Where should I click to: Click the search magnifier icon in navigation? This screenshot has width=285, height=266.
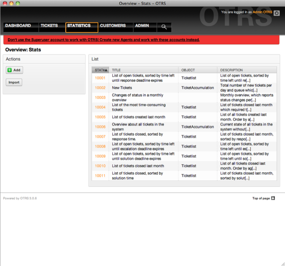pyautogui.click(x=164, y=27)
